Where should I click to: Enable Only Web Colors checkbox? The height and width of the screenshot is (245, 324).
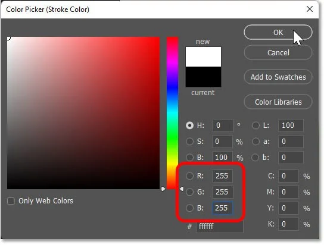[11, 201]
